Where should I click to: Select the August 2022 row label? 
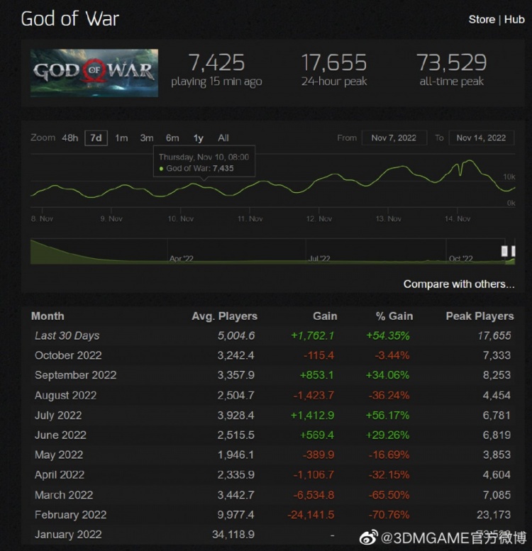[65, 395]
